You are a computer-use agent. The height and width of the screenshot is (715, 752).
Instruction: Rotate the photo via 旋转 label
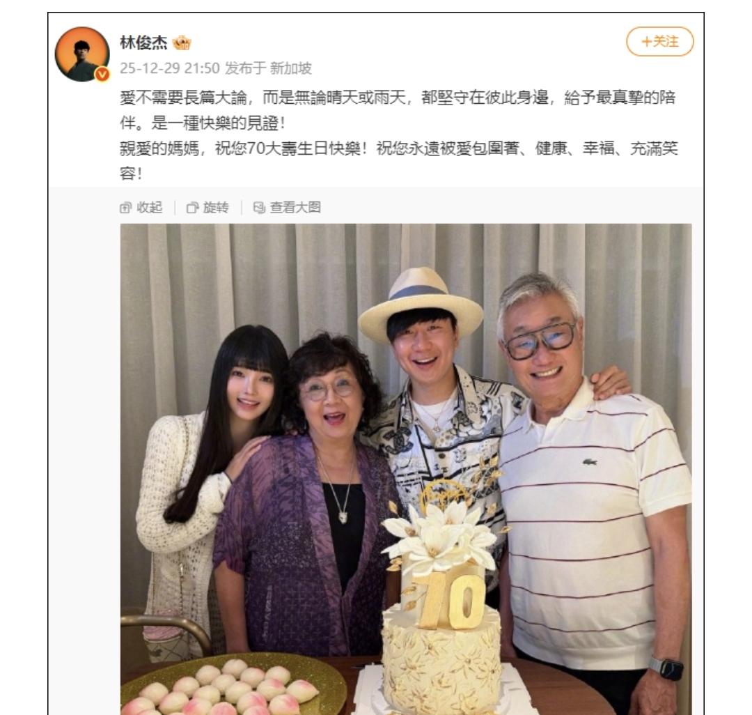click(x=216, y=207)
